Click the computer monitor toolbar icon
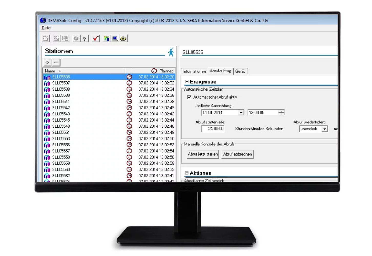This screenshot has height=256, width=372. point(115,39)
